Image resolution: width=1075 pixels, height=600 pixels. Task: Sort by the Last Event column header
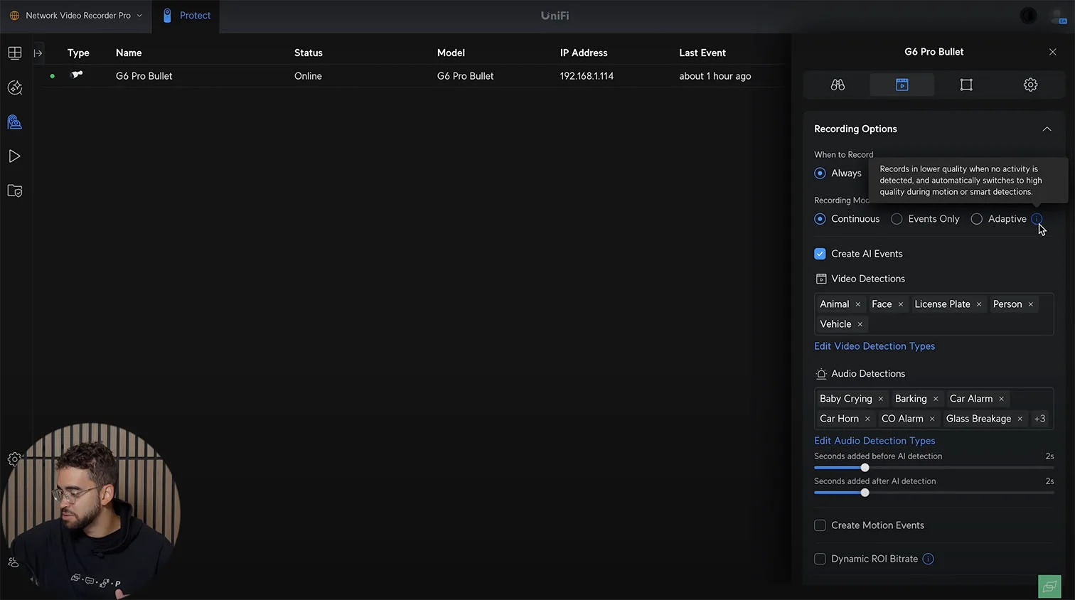click(702, 53)
